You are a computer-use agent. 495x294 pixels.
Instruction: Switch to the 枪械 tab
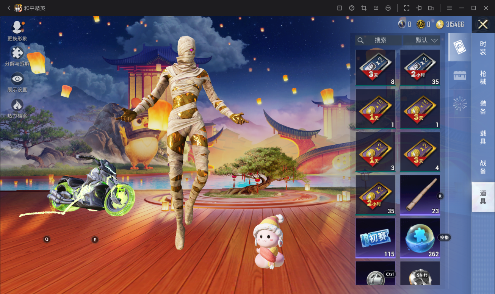click(x=483, y=78)
